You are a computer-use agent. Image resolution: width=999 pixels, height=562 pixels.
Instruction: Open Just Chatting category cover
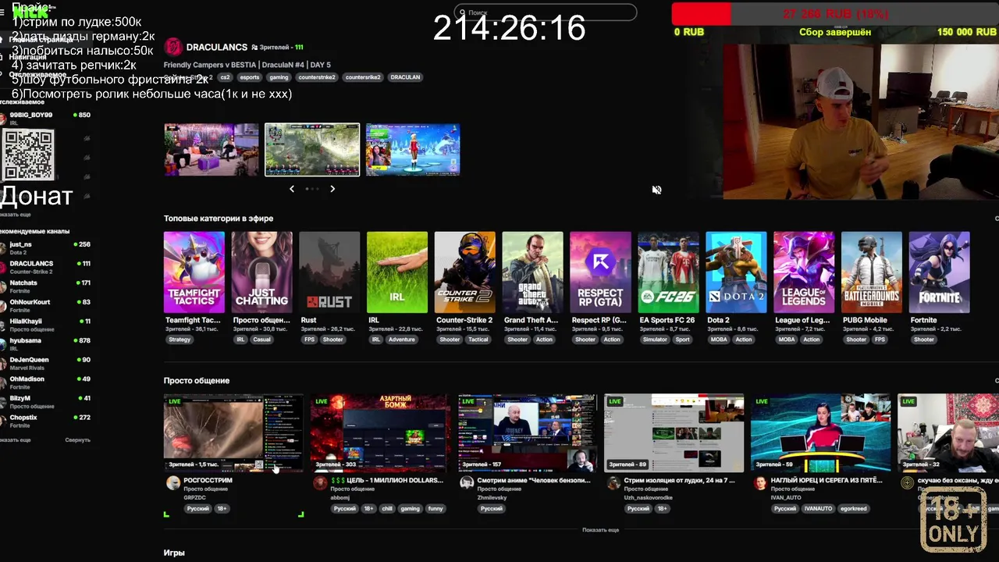262,272
